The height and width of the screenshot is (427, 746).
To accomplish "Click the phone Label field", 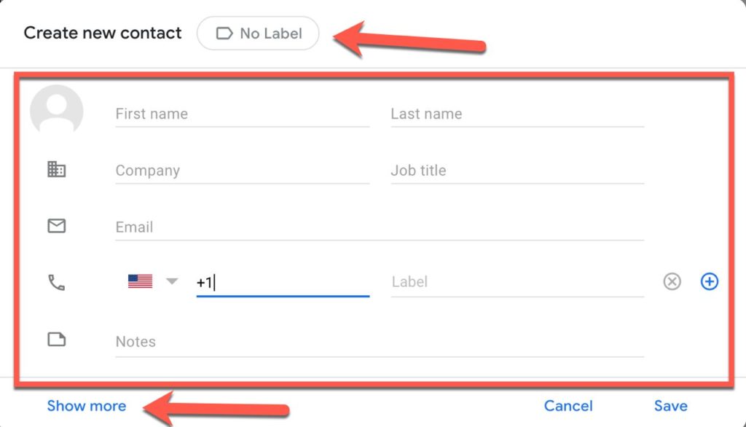I will [x=517, y=282].
